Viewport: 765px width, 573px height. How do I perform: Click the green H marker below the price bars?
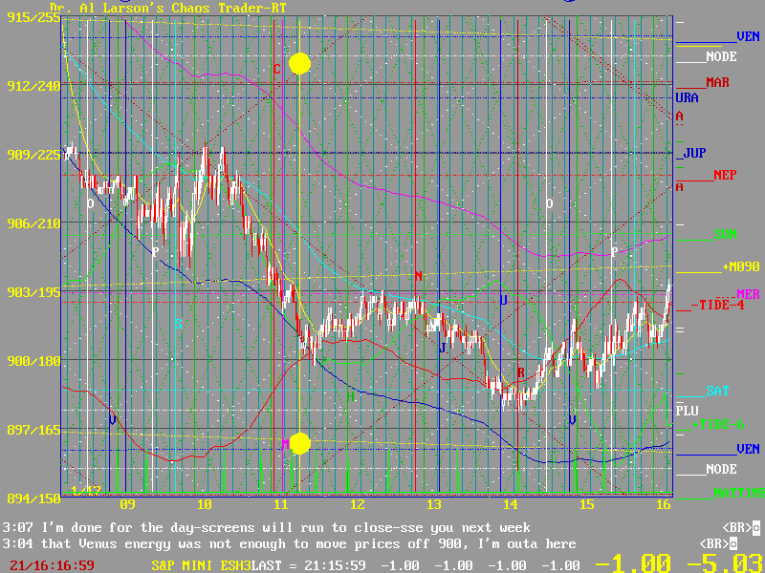(350, 395)
